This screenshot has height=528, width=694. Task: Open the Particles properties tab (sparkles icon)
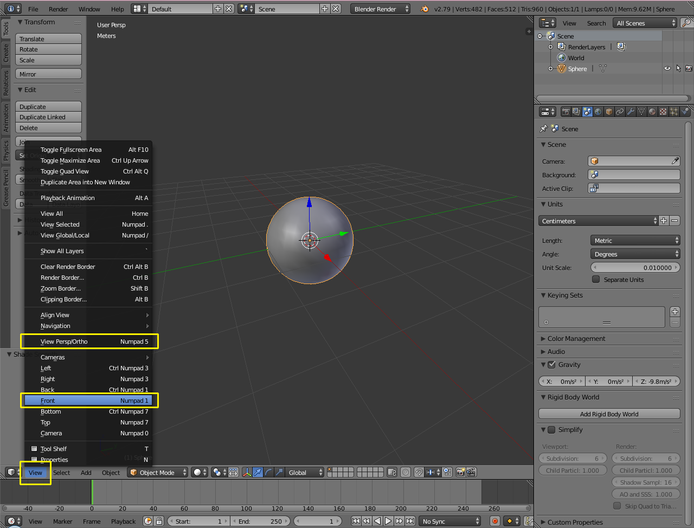[674, 112]
